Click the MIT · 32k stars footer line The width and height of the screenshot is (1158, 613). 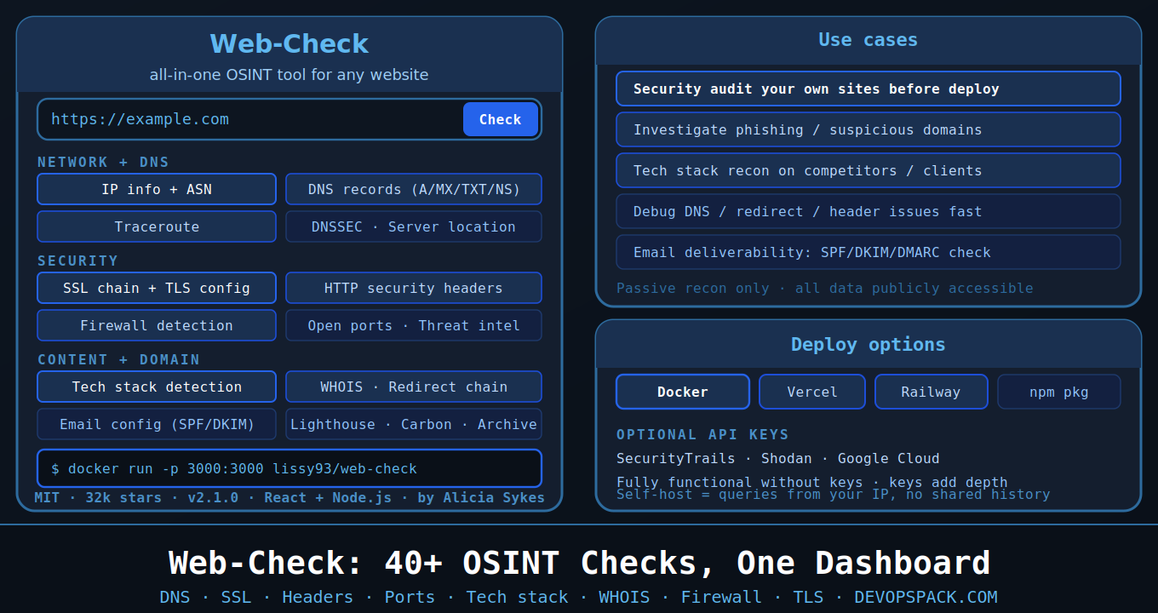coord(289,497)
